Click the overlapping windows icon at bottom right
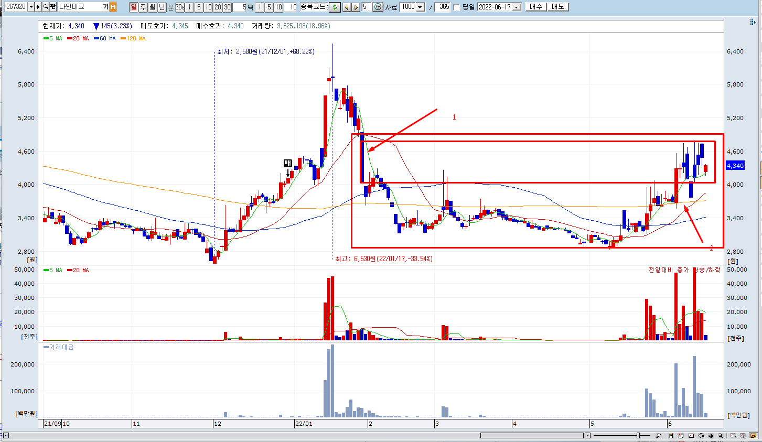 click(x=743, y=436)
